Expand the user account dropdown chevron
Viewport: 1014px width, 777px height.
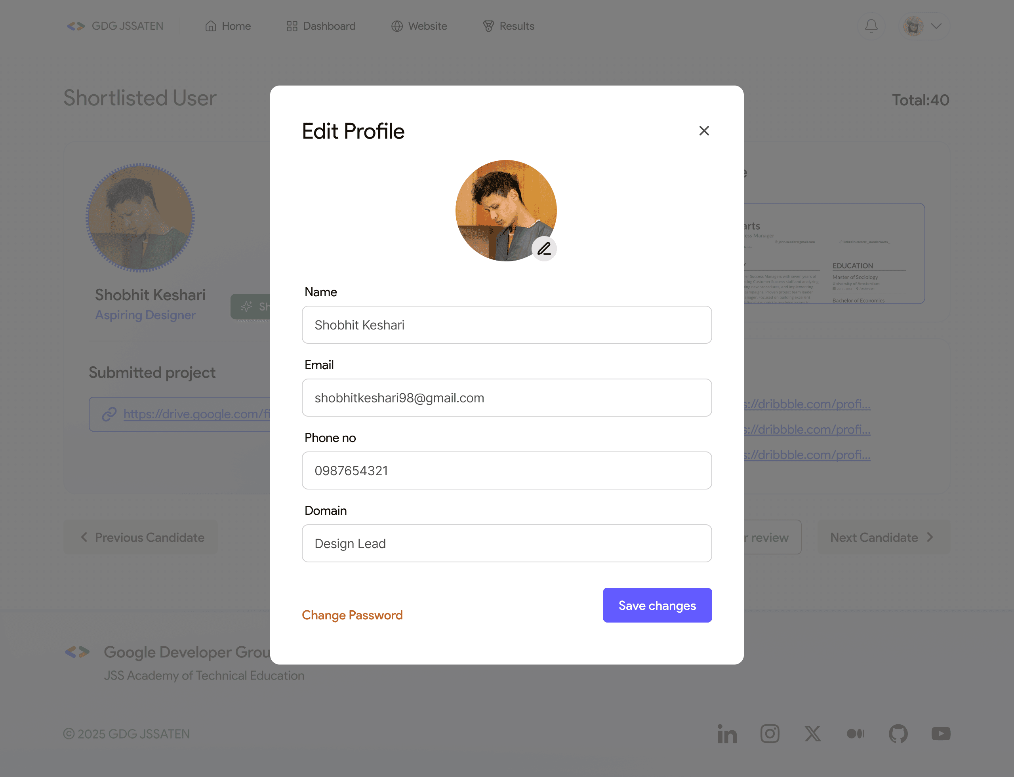click(x=936, y=26)
